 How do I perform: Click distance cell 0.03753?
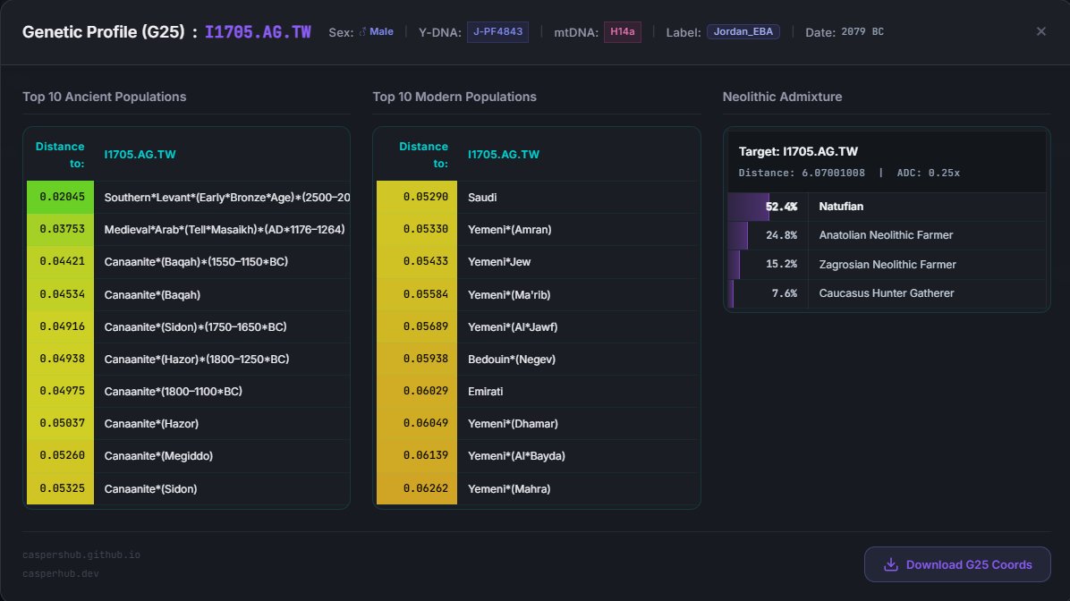click(x=61, y=229)
